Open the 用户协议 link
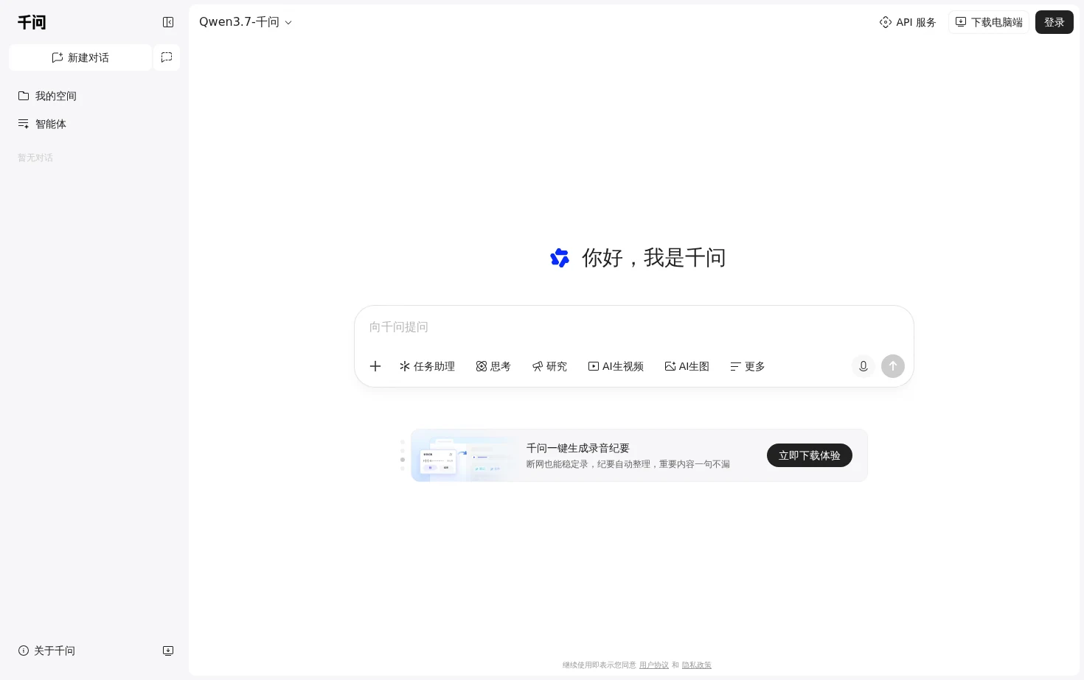Image resolution: width=1084 pixels, height=680 pixels. tap(654, 665)
